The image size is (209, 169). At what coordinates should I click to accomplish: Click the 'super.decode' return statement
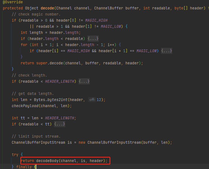pyautogui.click(x=82, y=63)
